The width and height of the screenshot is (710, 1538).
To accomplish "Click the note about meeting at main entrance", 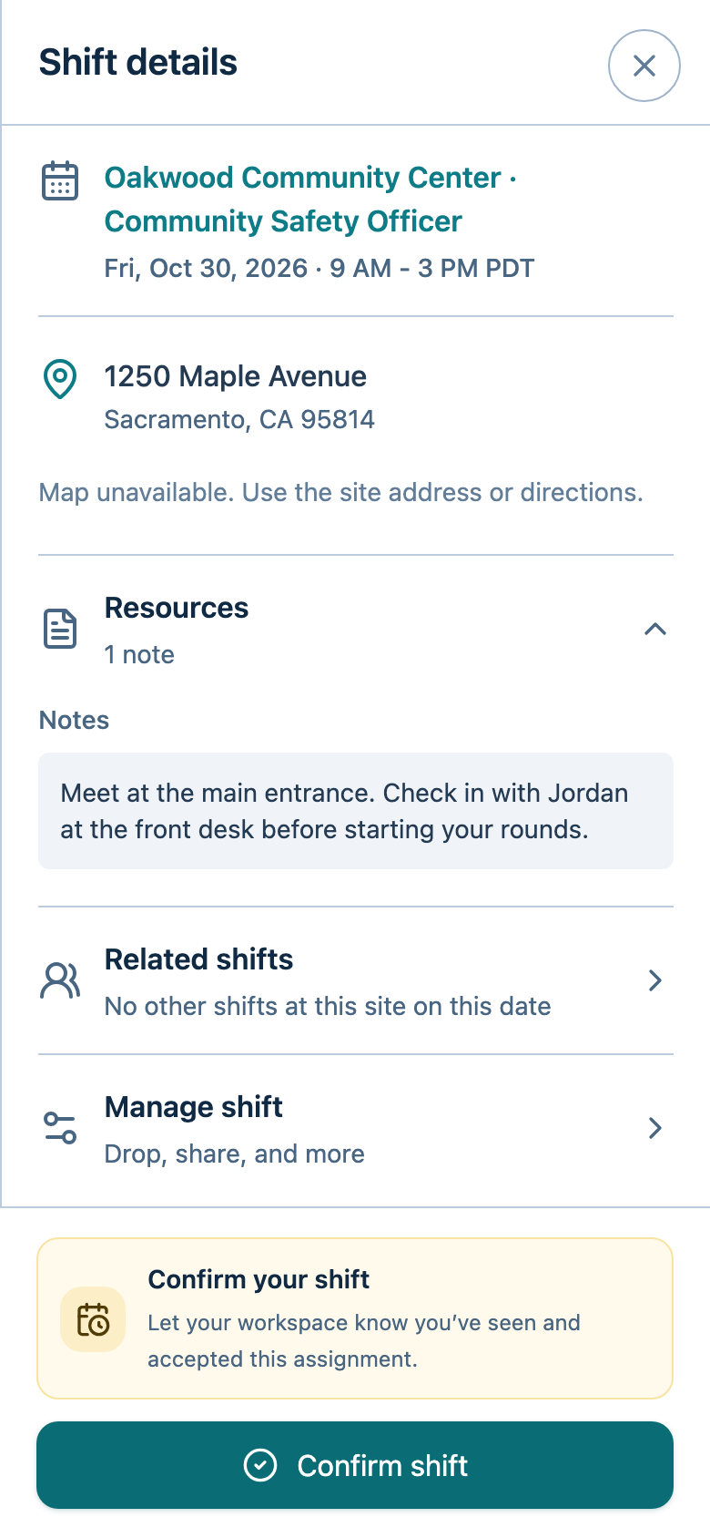I will (355, 811).
